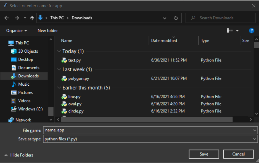Close the Select or enter name dialog

click(254, 6)
